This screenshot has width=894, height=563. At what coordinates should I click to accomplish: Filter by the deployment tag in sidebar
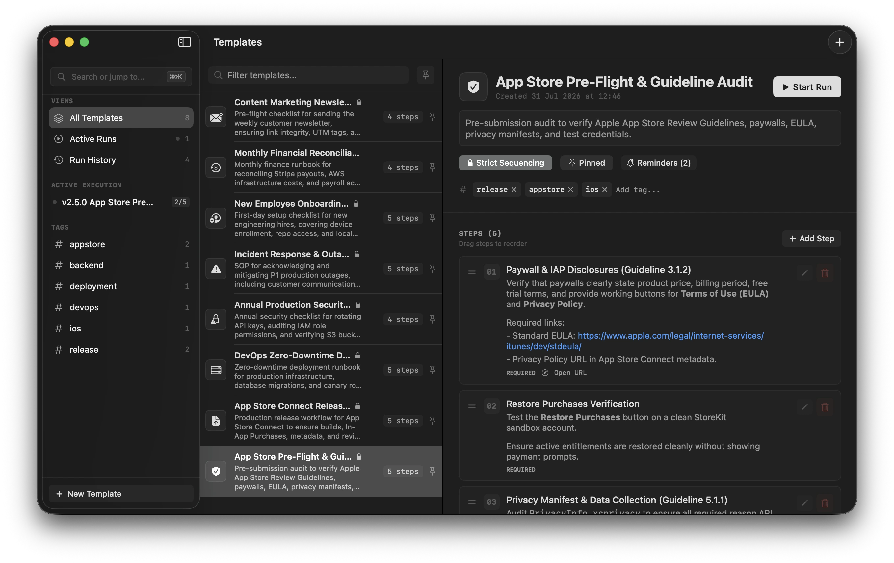coord(121,286)
